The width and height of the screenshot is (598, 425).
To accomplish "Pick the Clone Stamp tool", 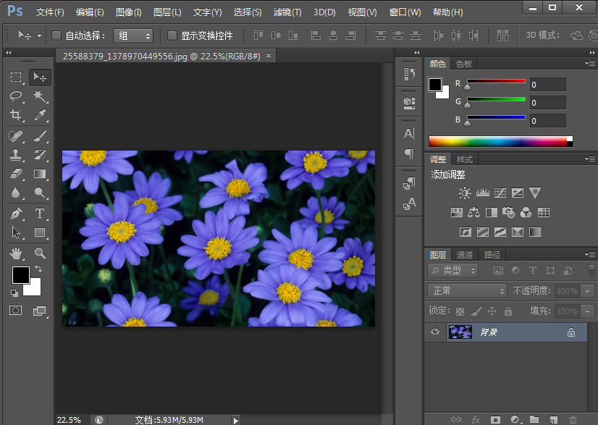I will (x=16, y=155).
